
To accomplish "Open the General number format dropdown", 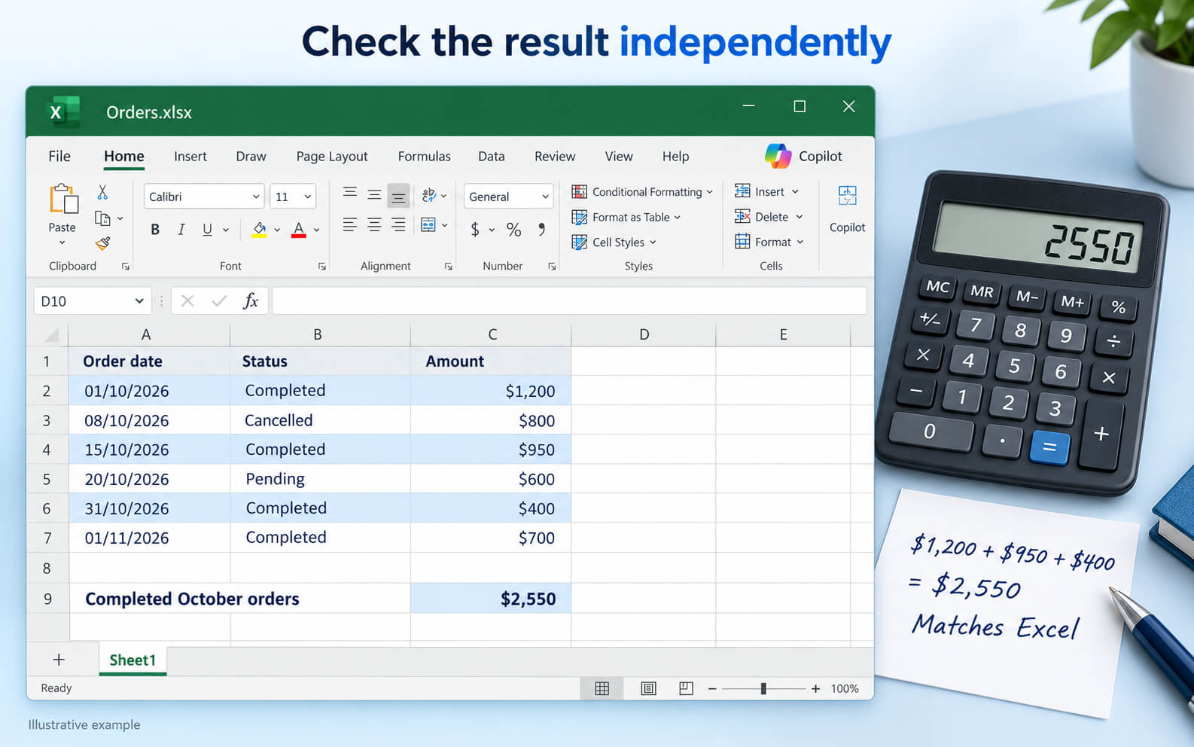I will point(509,197).
